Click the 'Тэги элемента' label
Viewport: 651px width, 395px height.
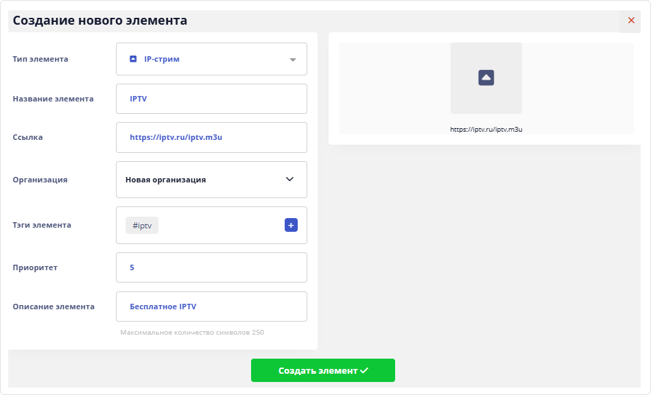point(42,225)
